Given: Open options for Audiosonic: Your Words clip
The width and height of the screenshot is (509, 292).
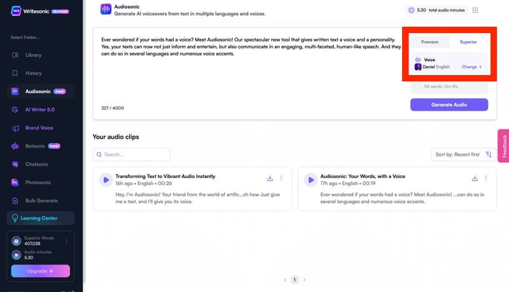Looking at the screenshot, I should click(486, 178).
